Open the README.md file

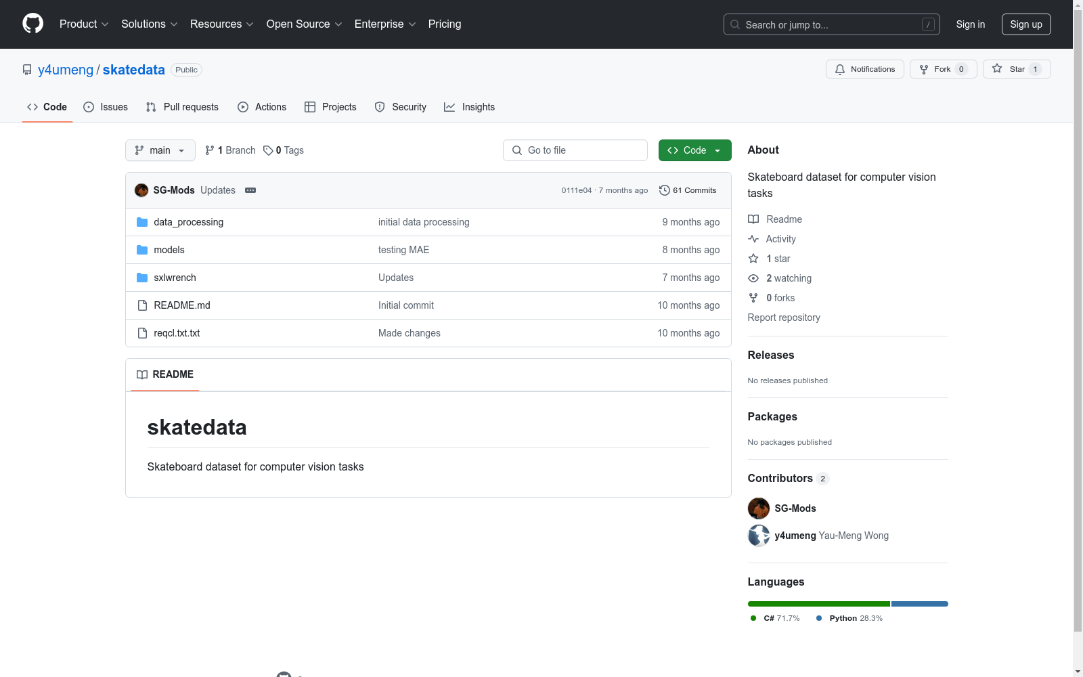(182, 305)
